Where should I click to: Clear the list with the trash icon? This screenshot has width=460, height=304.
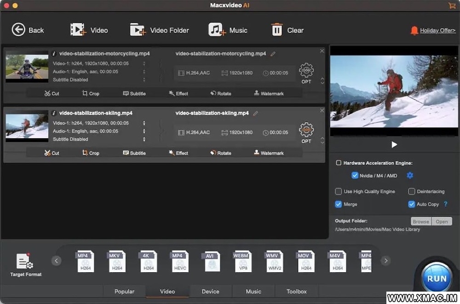[276, 30]
